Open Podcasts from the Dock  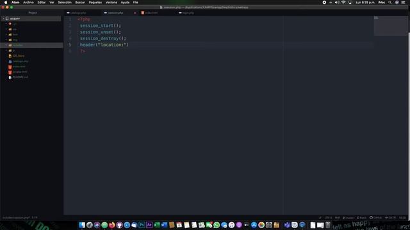coord(239,225)
